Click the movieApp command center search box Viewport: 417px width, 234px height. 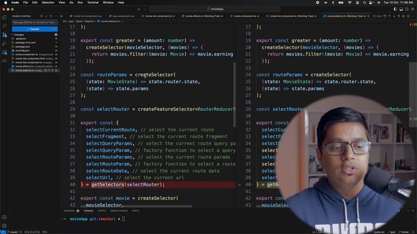click(215, 9)
